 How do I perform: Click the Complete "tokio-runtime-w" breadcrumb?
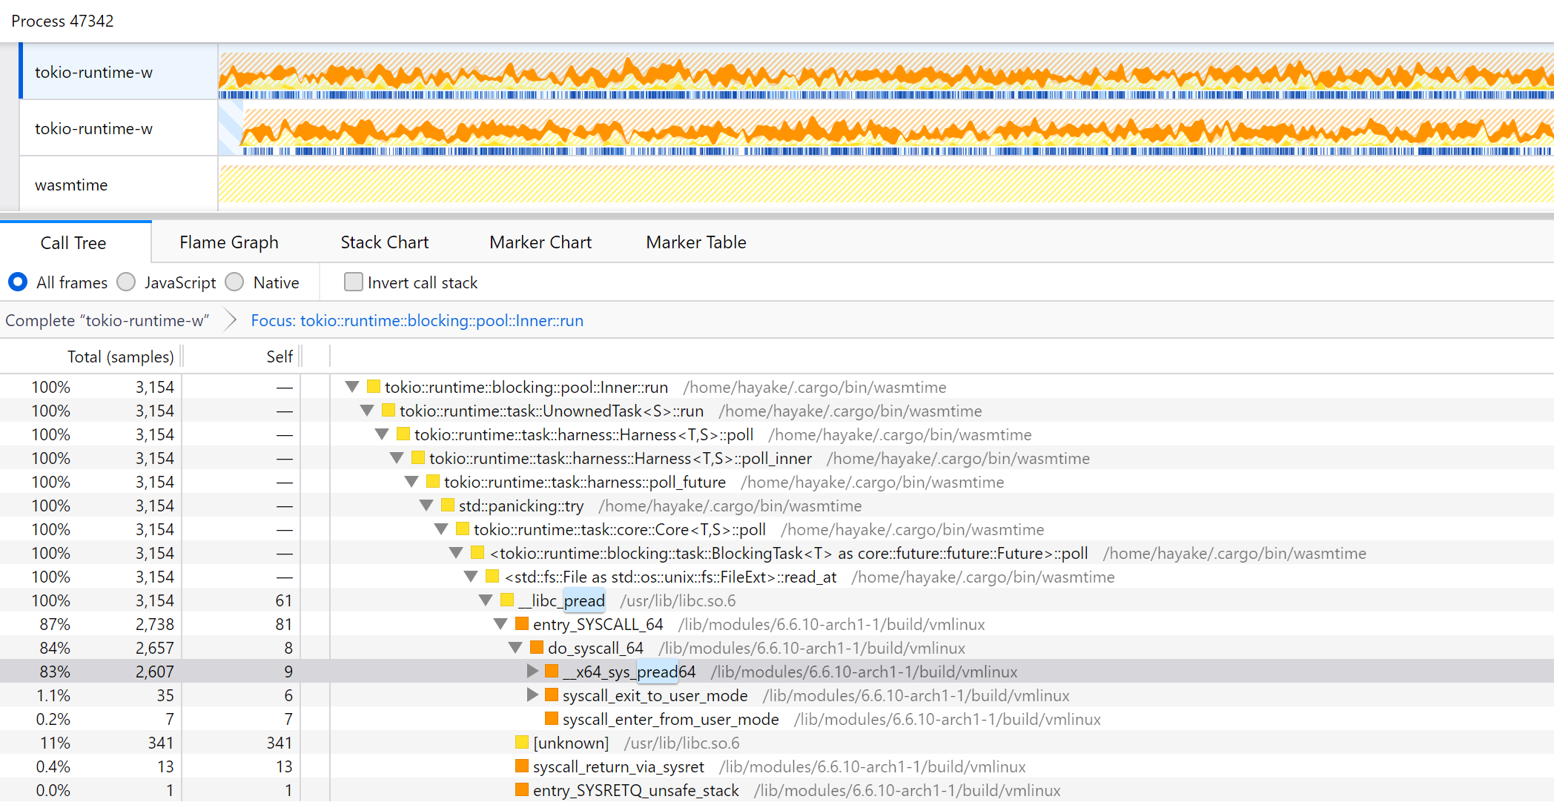pyautogui.click(x=108, y=320)
